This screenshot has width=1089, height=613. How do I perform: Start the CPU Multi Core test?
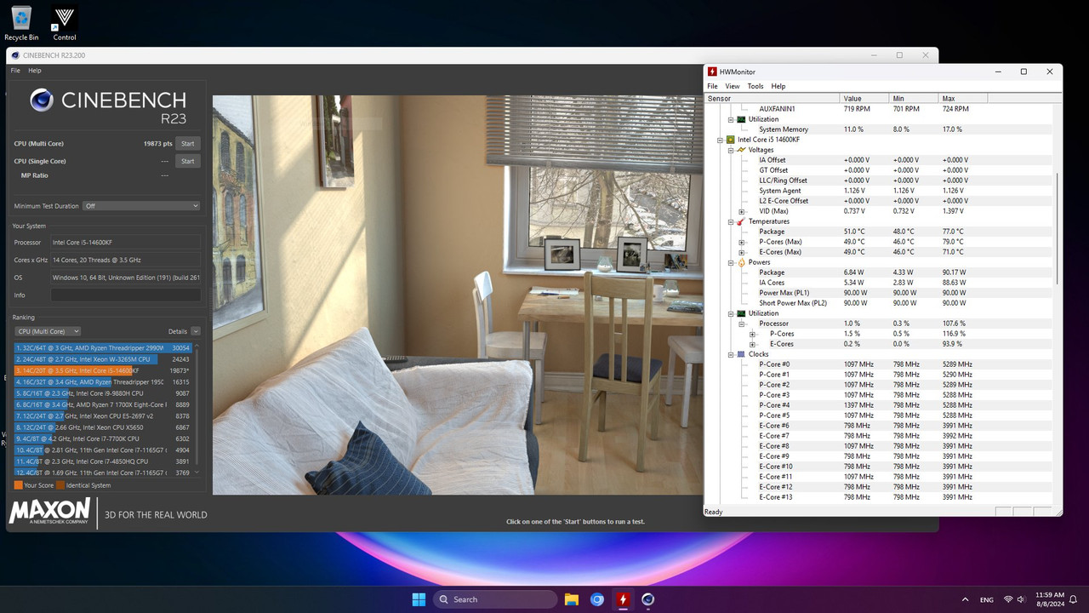click(x=188, y=144)
